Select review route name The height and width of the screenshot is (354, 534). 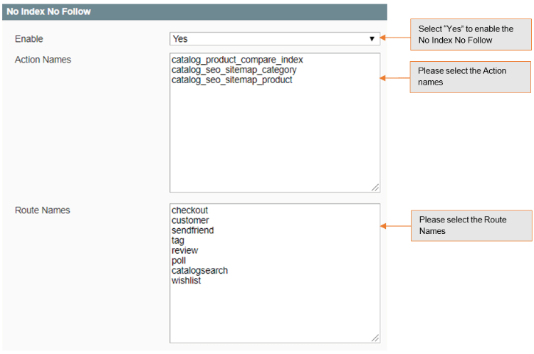coord(184,250)
